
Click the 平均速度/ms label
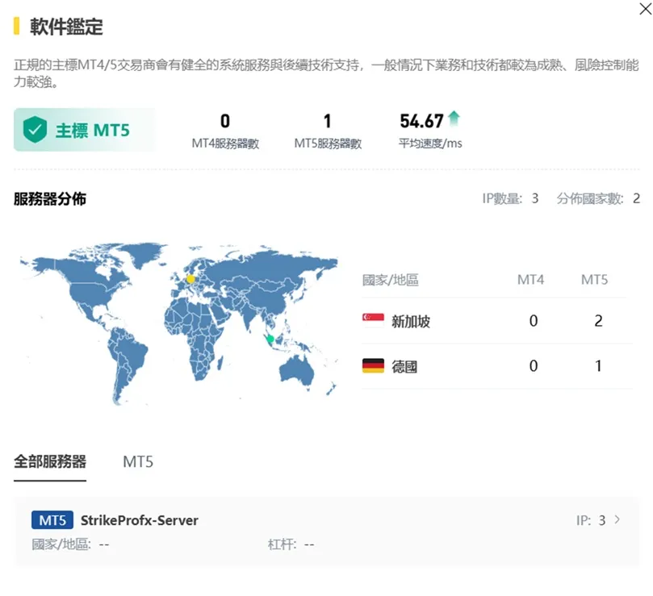point(430,144)
